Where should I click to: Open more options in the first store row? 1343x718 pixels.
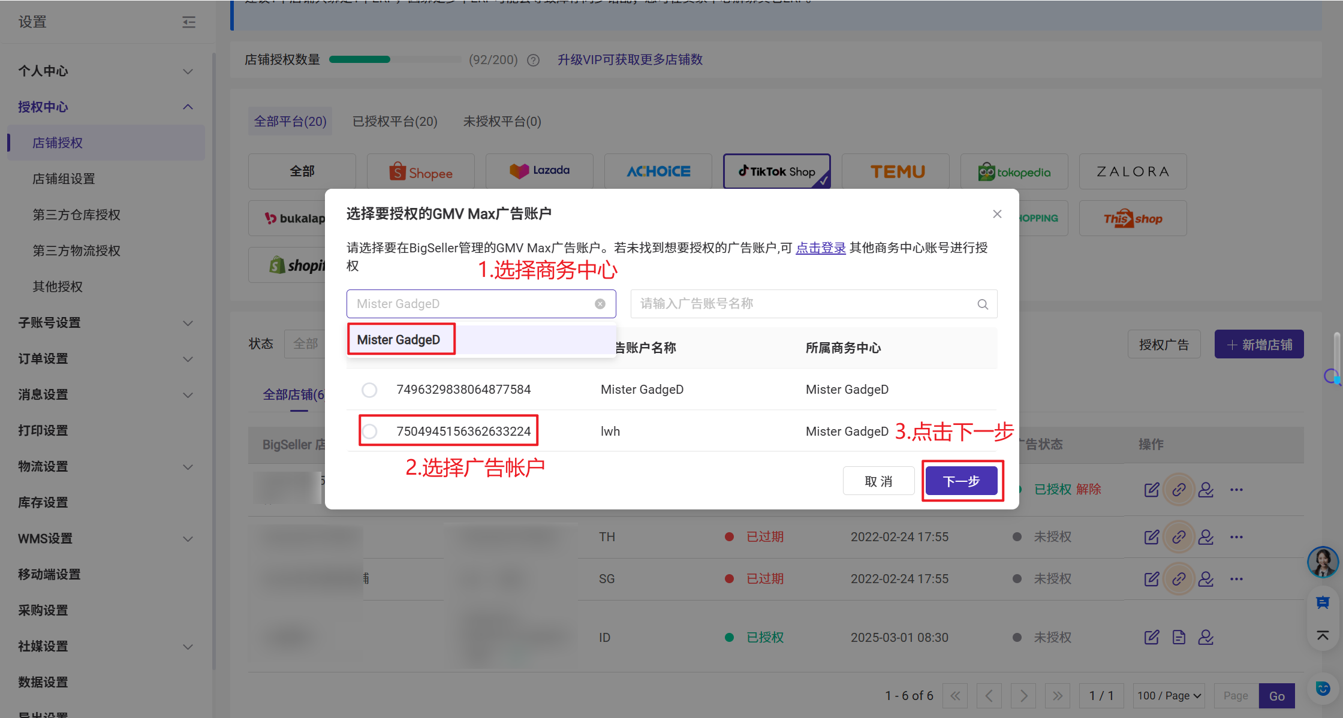[x=1236, y=490]
